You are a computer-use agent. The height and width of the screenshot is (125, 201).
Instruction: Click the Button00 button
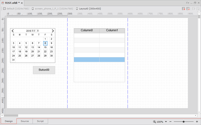click(x=44, y=70)
